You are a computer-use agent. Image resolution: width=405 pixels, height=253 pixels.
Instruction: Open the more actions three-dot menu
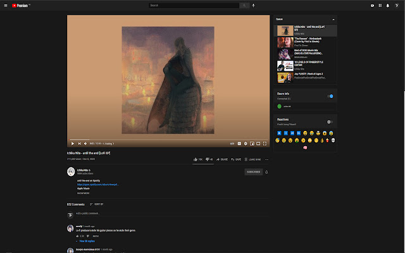click(266, 159)
